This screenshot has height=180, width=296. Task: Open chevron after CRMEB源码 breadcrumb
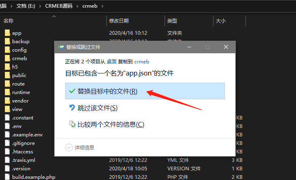click(77, 6)
